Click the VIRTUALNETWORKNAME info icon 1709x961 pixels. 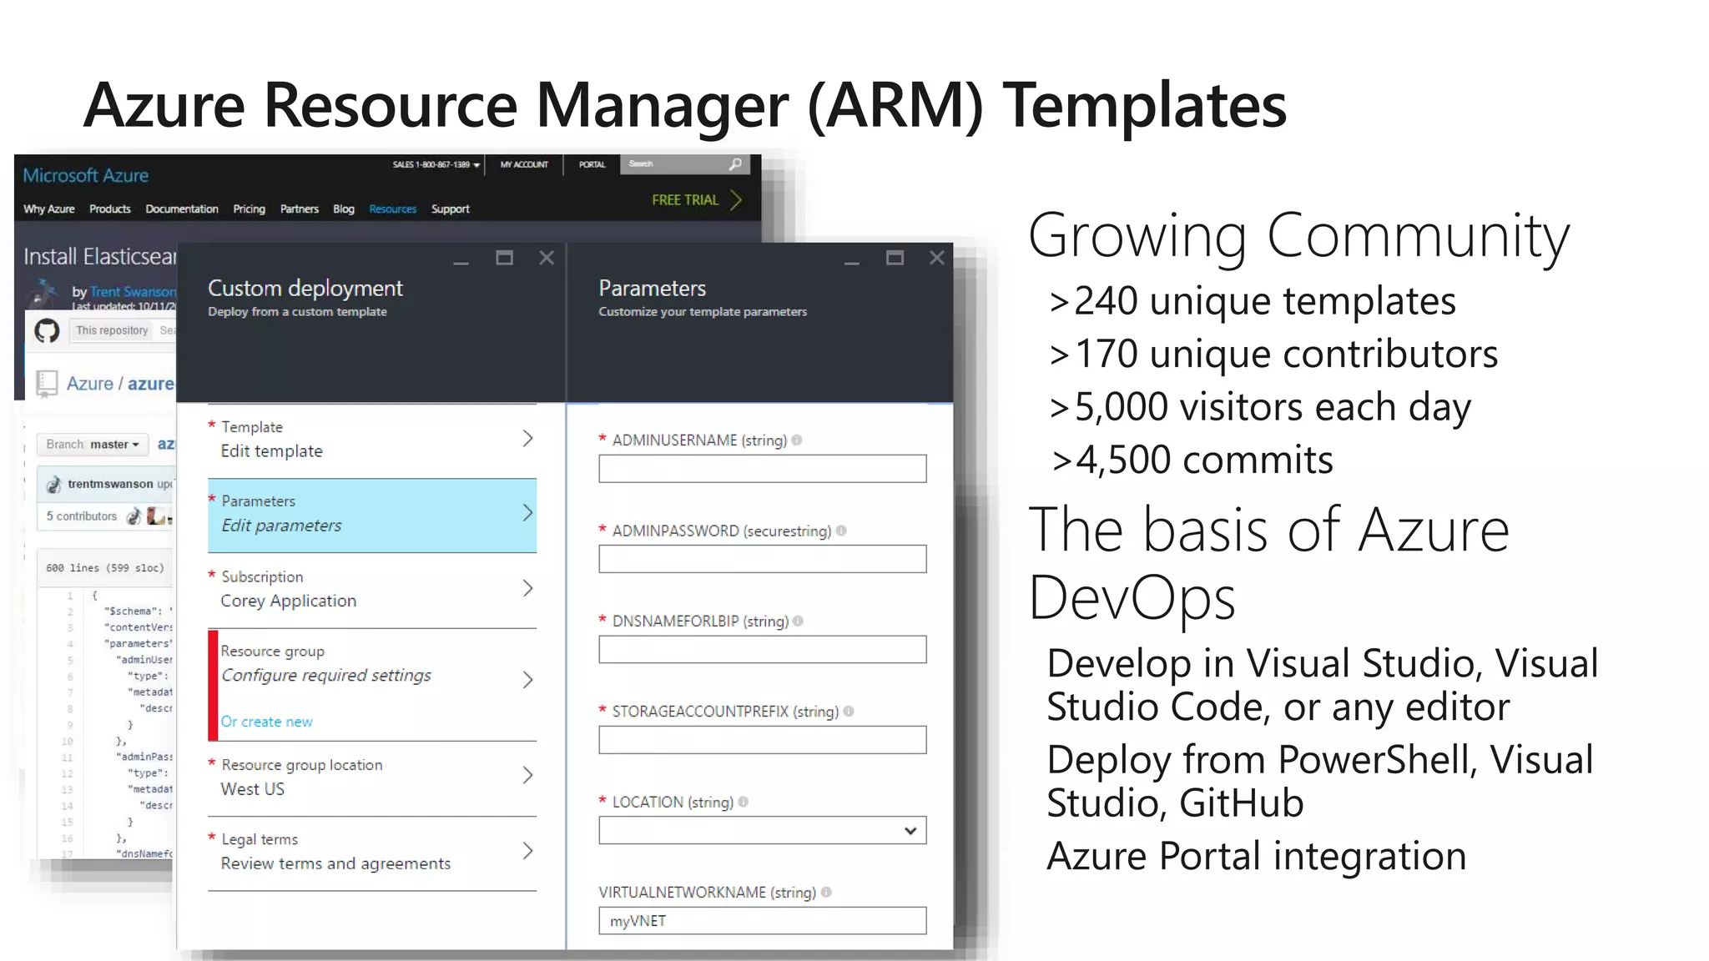[826, 893]
